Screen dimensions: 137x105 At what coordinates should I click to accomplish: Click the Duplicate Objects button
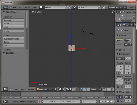coord(13,39)
